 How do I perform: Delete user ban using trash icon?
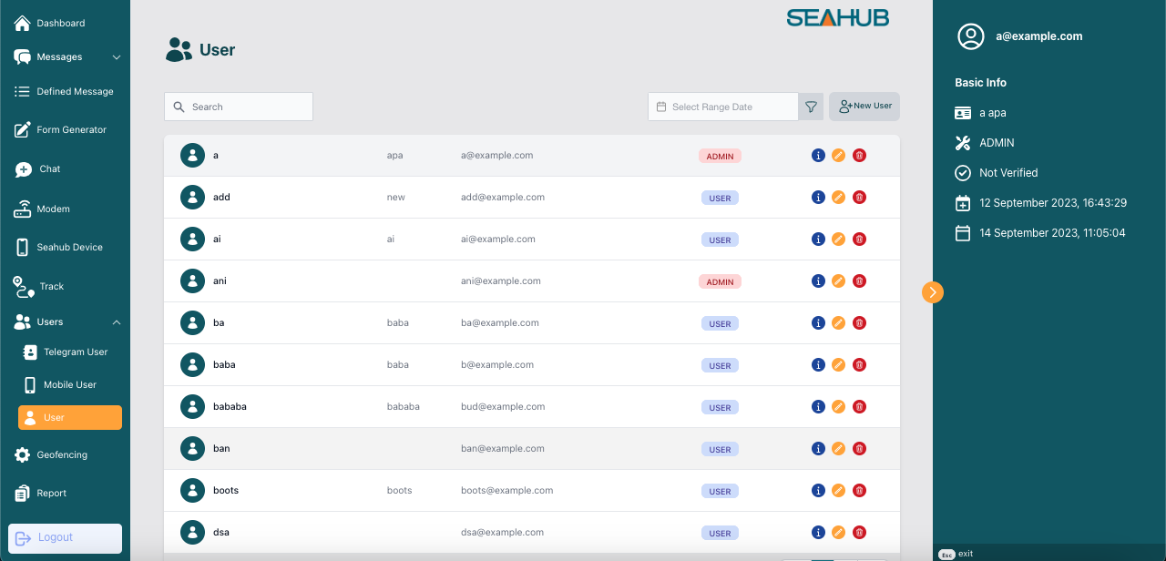point(859,449)
